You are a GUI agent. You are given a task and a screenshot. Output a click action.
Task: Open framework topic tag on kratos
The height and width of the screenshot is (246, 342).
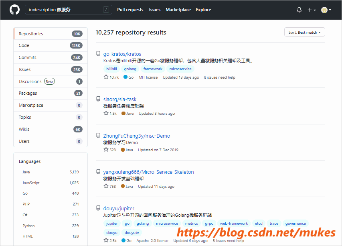pyautogui.click(x=153, y=69)
